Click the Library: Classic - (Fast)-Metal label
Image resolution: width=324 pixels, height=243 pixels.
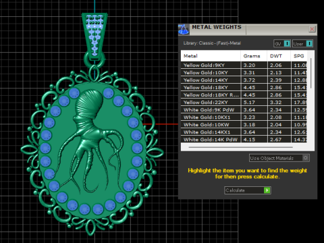[x=212, y=43]
